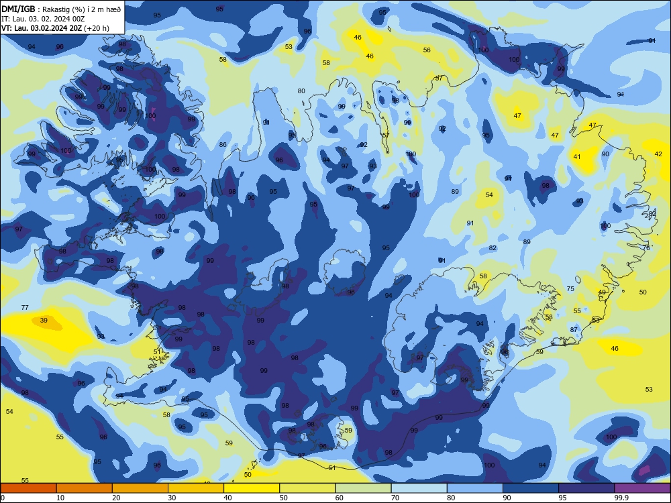This screenshot has height=503, width=671.
Task: Click the 60 tick label on the legend
Action: coord(340,498)
